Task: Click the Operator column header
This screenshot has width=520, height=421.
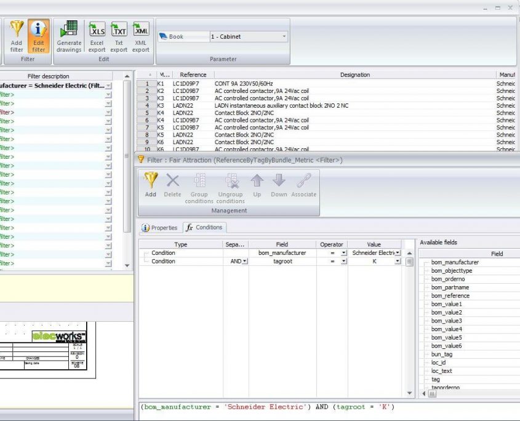Action: click(x=331, y=244)
